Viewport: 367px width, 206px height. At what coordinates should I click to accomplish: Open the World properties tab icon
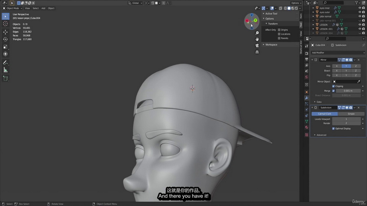pos(306,77)
